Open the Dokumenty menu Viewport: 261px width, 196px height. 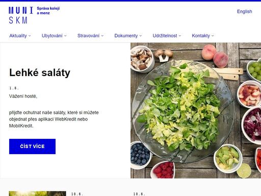click(126, 36)
